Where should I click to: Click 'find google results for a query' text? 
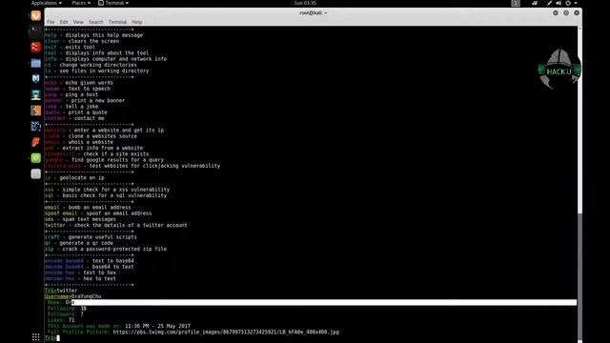tap(117, 160)
